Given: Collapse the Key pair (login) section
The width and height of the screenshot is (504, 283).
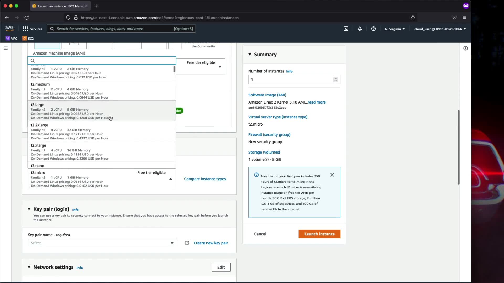Looking at the screenshot, I should [x=29, y=209].
